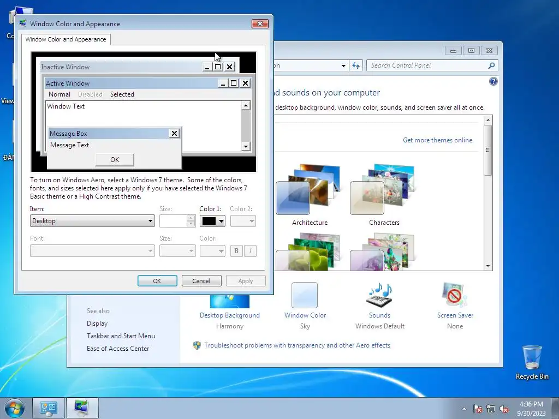The height and width of the screenshot is (419, 559).
Task: Click Selected menu in the preview
Action: pyautogui.click(x=122, y=94)
